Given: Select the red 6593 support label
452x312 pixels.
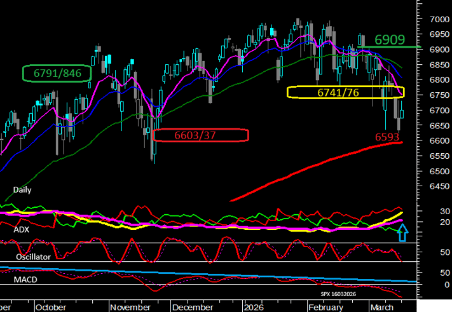Looking at the screenshot, I should click(388, 135).
